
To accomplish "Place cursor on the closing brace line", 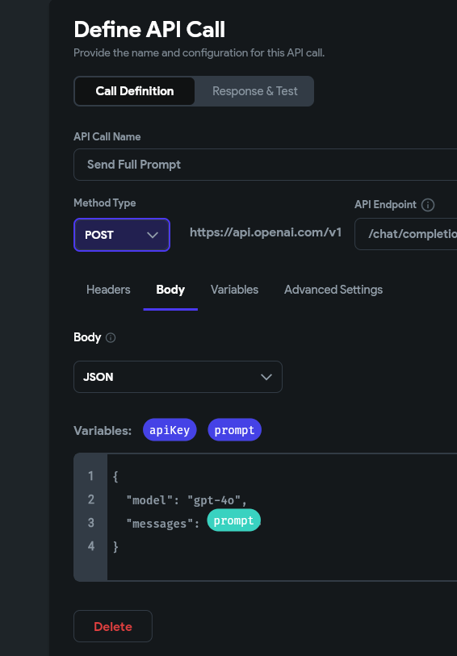I will click(116, 547).
